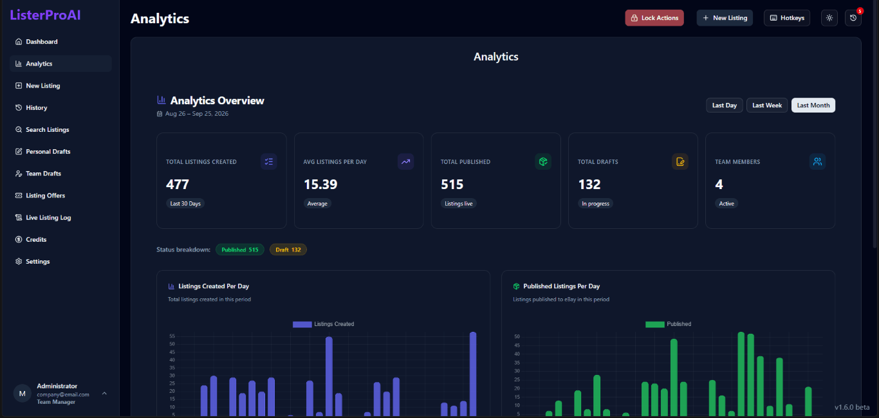
Task: Expand the Administrator account menu chevron
Action: [104, 394]
